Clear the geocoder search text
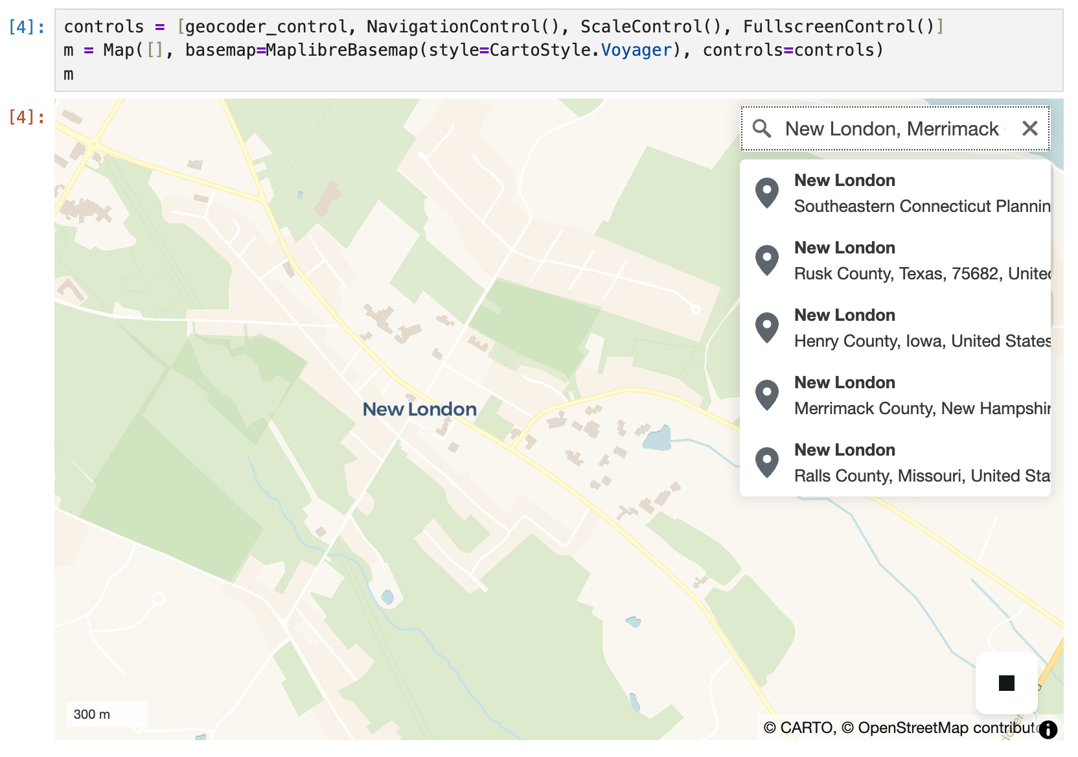The height and width of the screenshot is (757, 1078). click(1029, 128)
